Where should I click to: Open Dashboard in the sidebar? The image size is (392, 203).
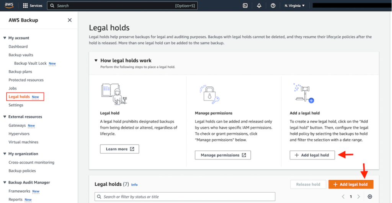click(18, 46)
